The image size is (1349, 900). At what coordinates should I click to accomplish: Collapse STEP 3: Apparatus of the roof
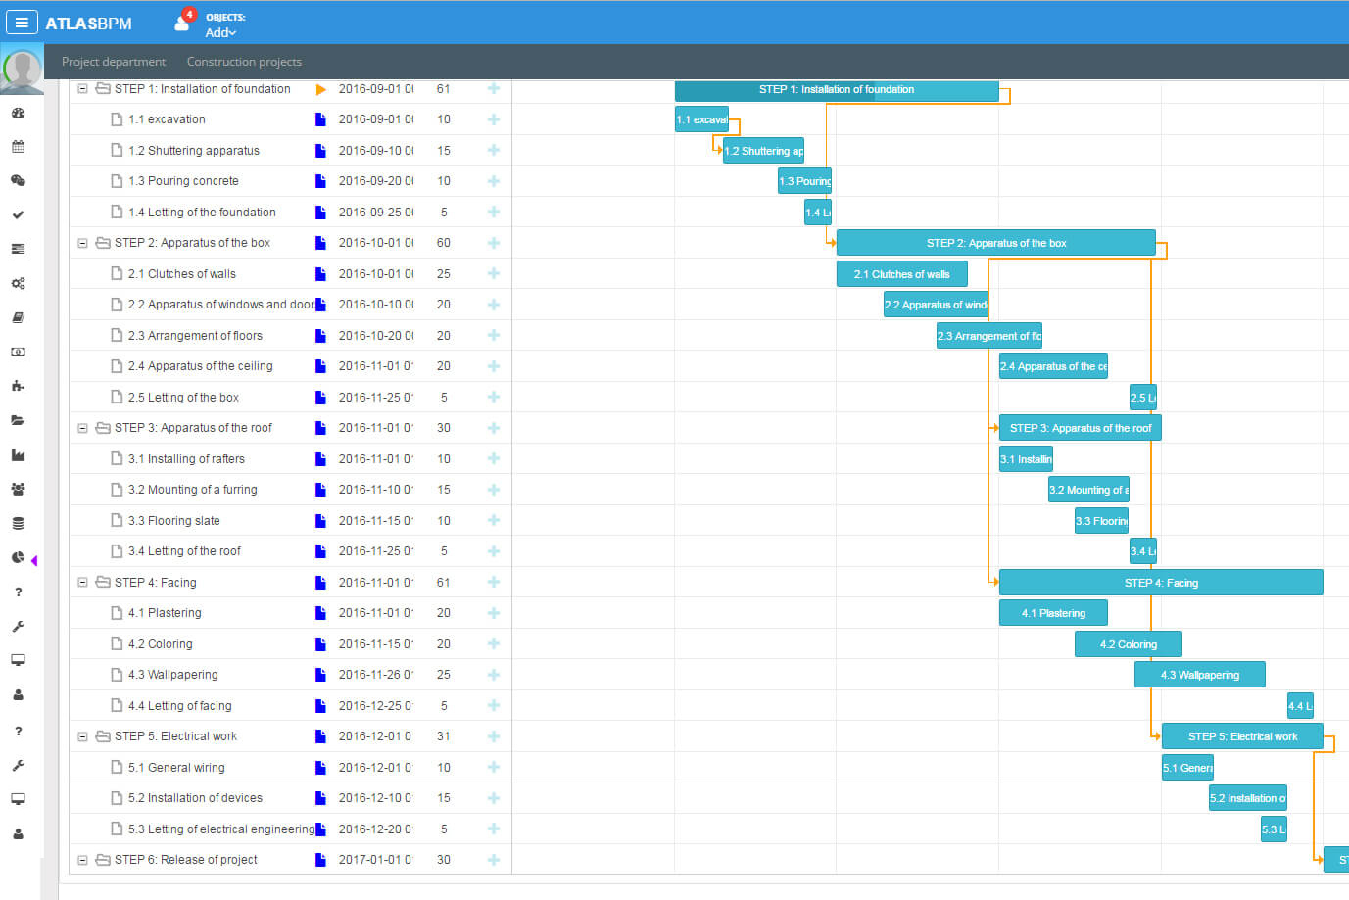[x=83, y=428]
